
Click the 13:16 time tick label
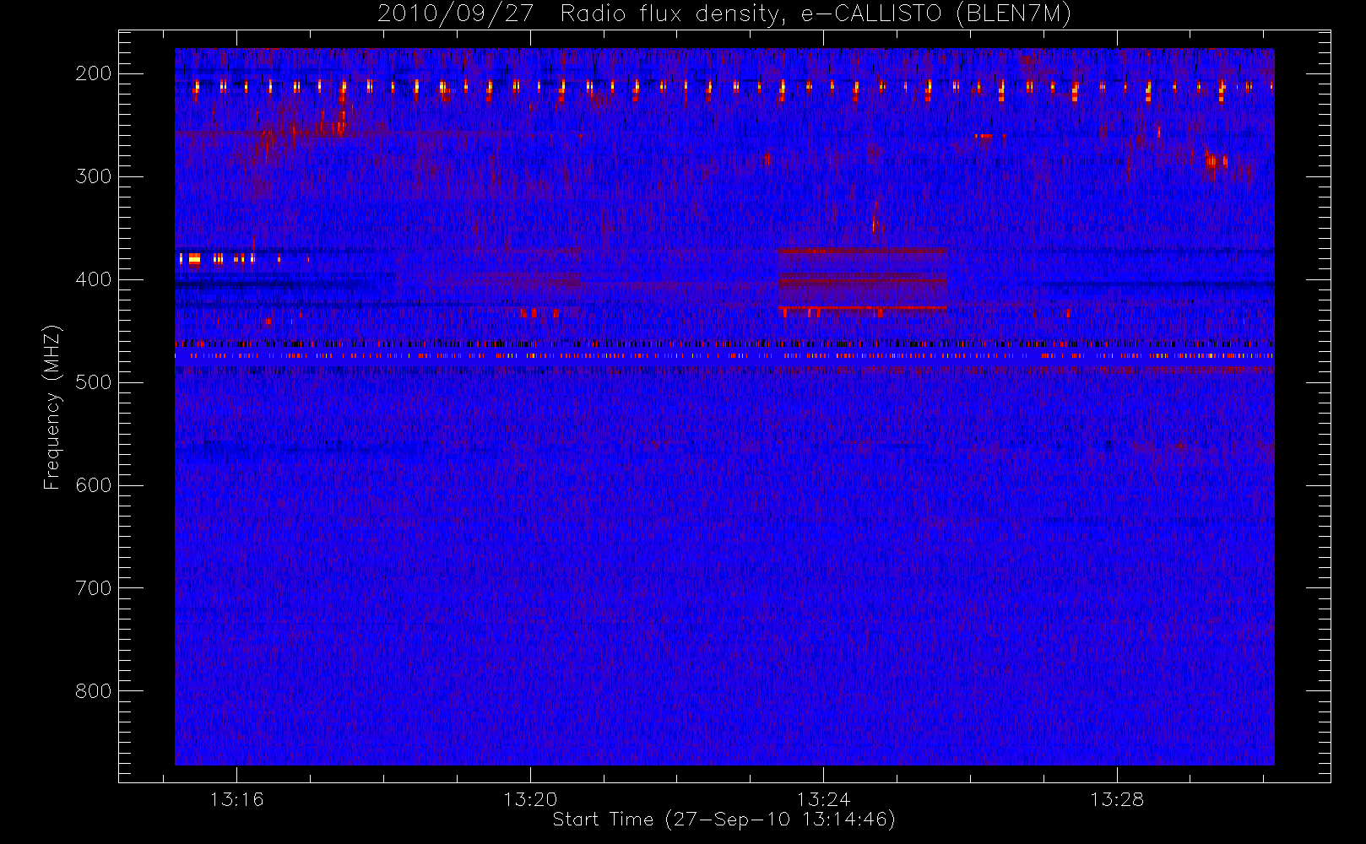pos(236,799)
